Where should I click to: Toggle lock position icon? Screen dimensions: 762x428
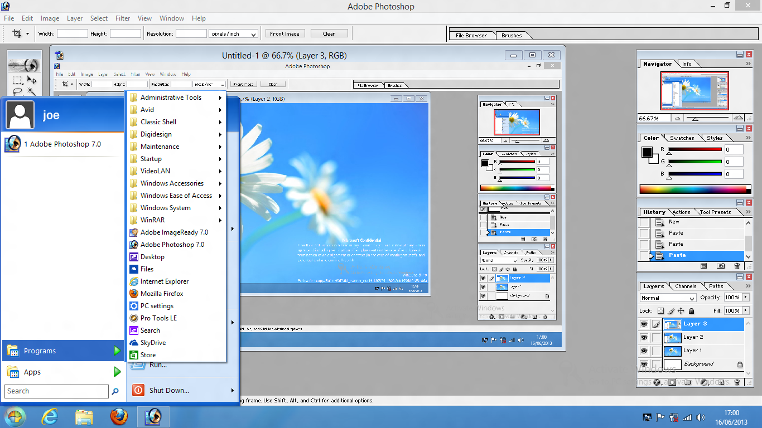tap(681, 311)
